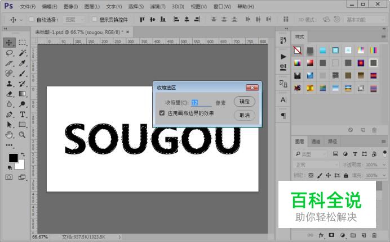
Task: Delete layer with trash icon
Action: (x=374, y=235)
